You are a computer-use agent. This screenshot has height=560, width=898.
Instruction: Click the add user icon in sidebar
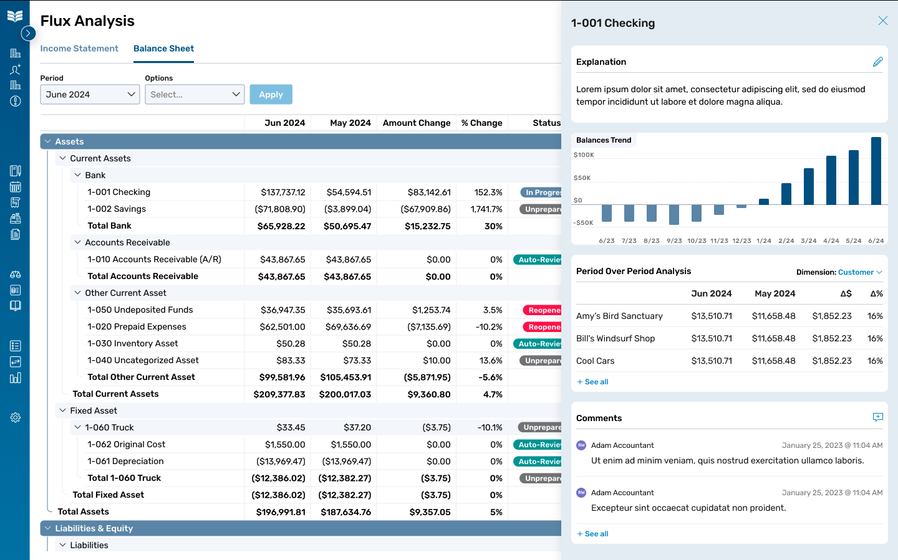16,69
